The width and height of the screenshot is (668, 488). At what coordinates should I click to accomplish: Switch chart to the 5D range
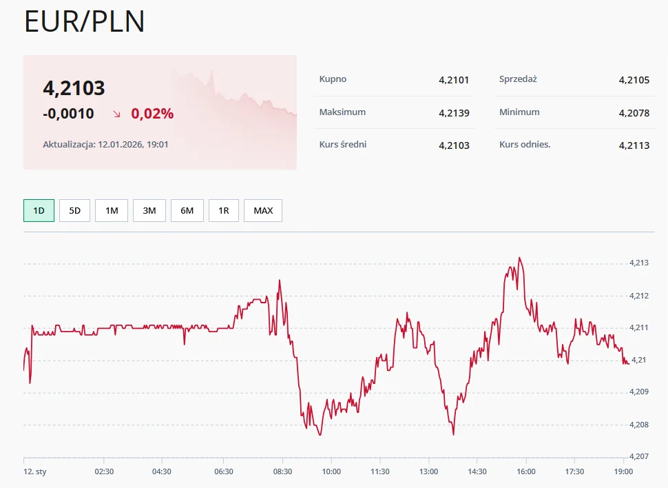[x=74, y=211]
